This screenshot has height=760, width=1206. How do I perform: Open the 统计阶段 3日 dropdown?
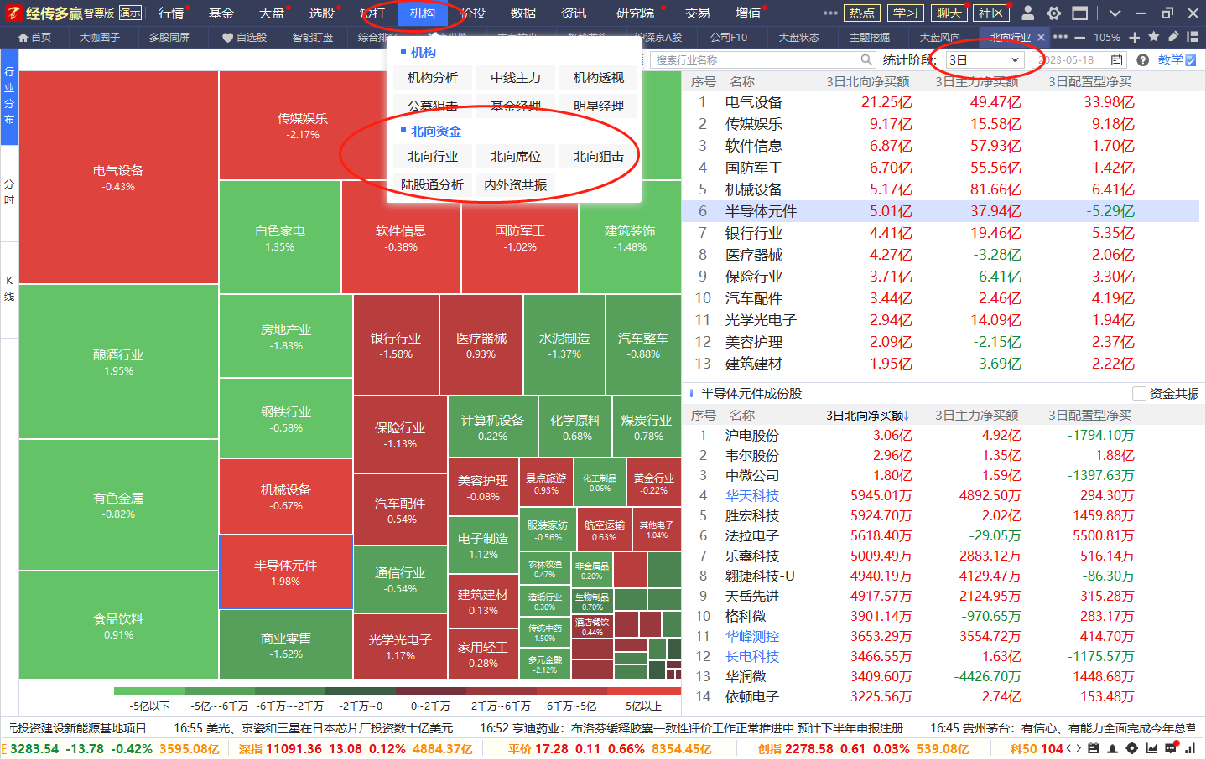(985, 60)
